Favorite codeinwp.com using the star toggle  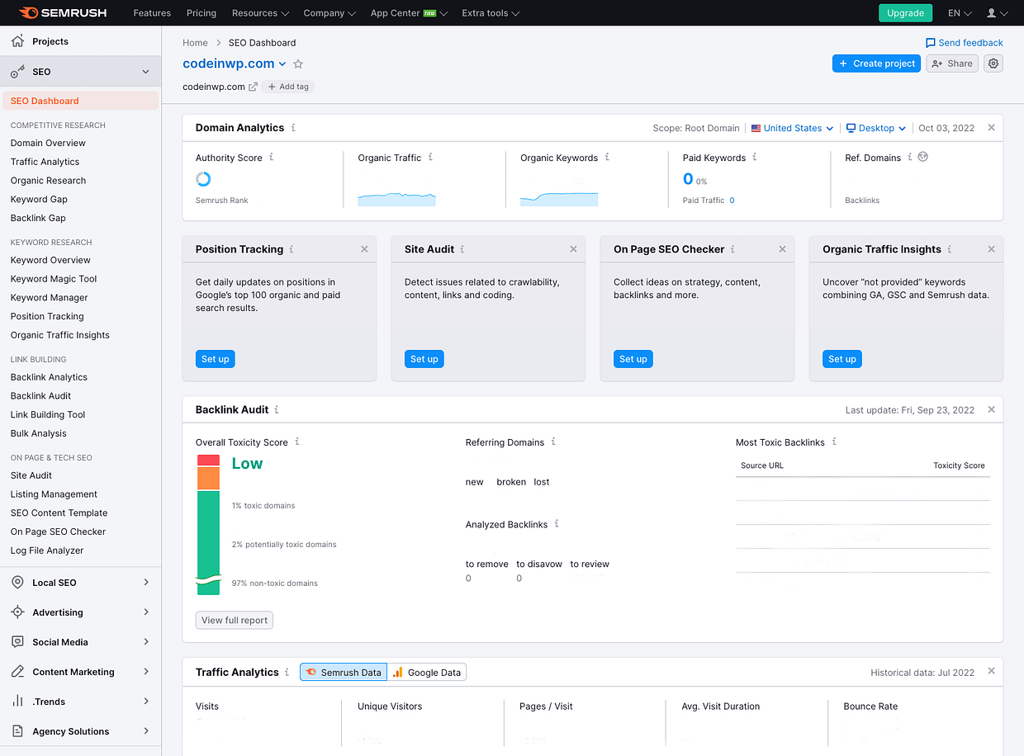click(x=297, y=63)
